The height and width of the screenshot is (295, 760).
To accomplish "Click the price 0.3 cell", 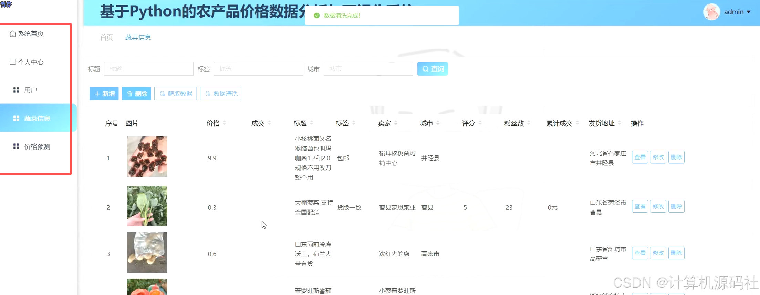I will click(212, 207).
